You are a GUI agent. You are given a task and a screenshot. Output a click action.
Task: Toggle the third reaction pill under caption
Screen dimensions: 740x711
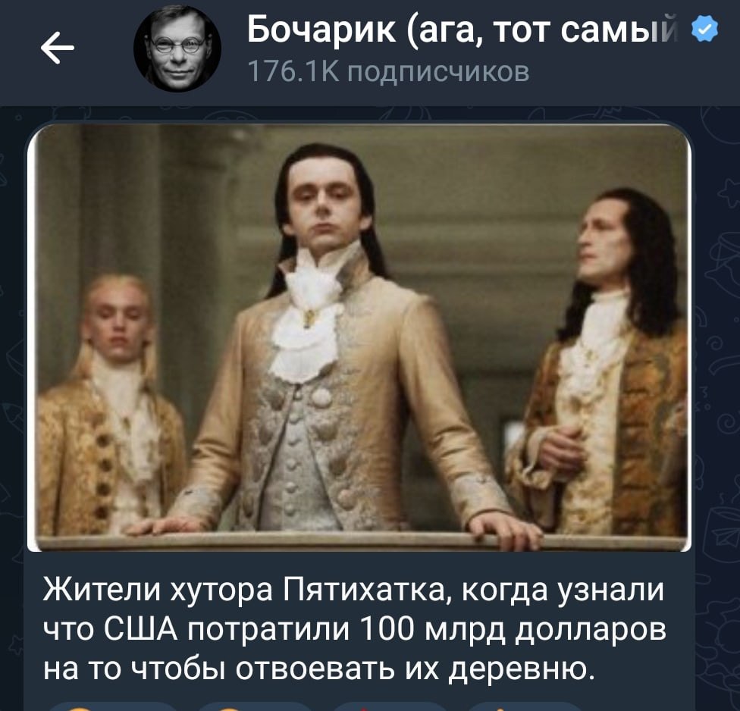tap(392, 706)
